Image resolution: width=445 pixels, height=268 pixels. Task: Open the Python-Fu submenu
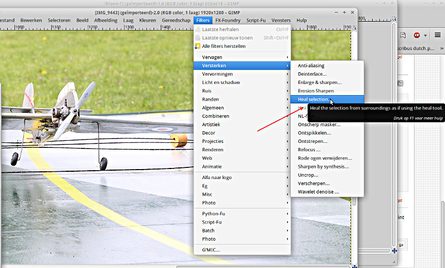(x=242, y=214)
